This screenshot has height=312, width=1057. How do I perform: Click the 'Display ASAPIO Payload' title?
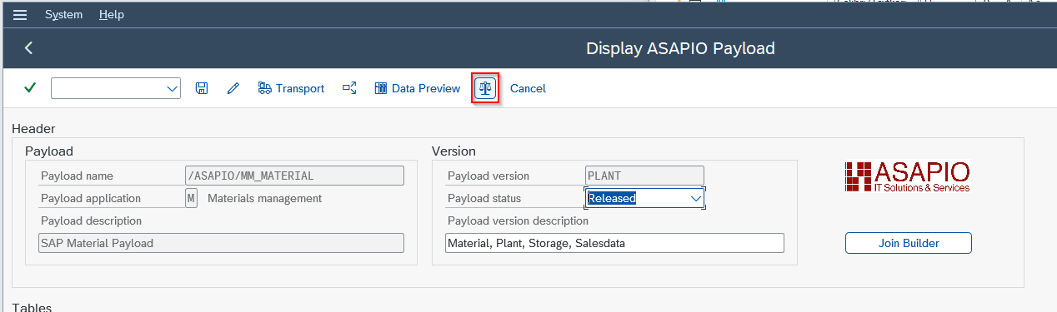point(680,48)
